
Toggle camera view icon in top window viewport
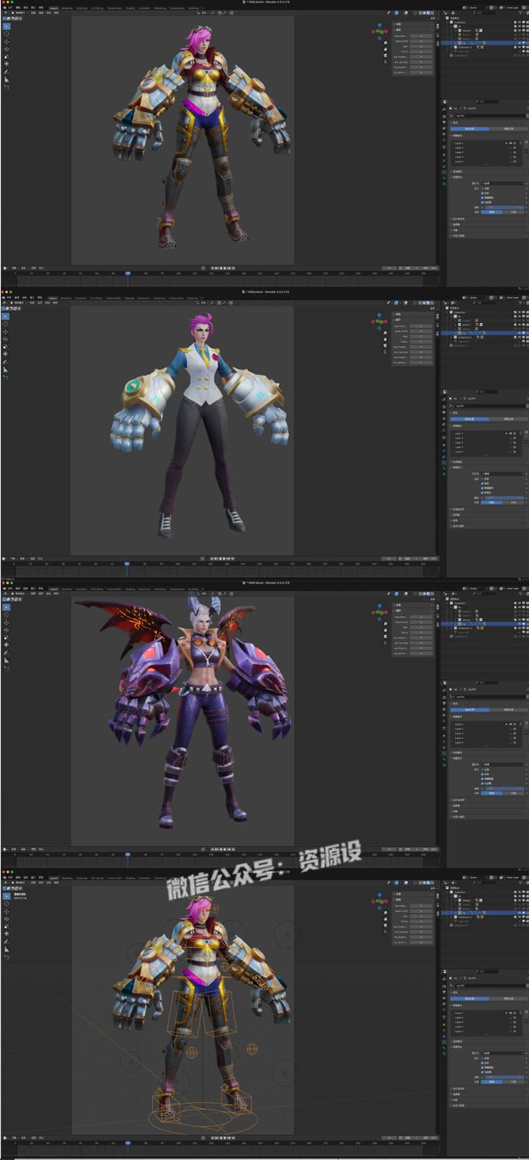[385, 56]
